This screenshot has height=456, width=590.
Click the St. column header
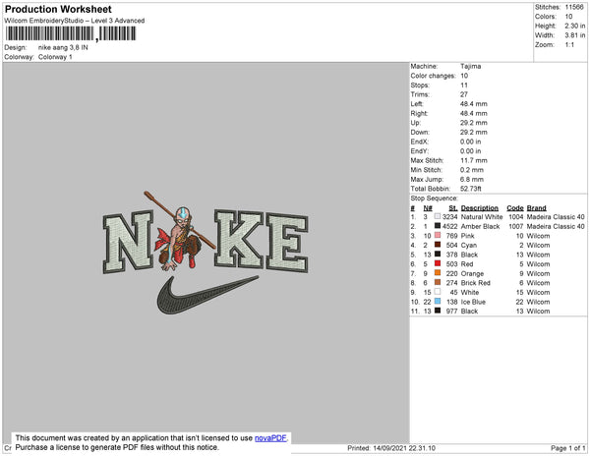click(x=453, y=208)
